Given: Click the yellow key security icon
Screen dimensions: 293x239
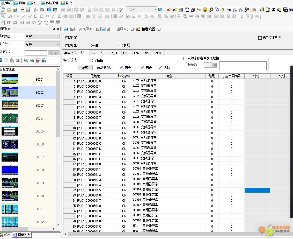Looking at the screenshot, I should [x=199, y=10].
